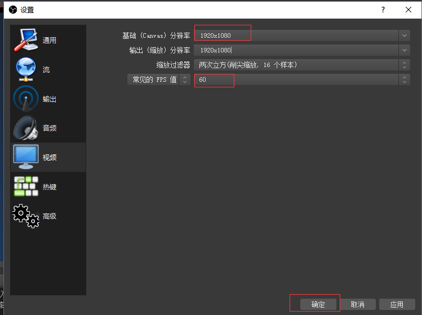Image resolution: width=422 pixels, height=315 pixels.
Task: Open the 高级 advanced gears icon
Action: point(26,216)
